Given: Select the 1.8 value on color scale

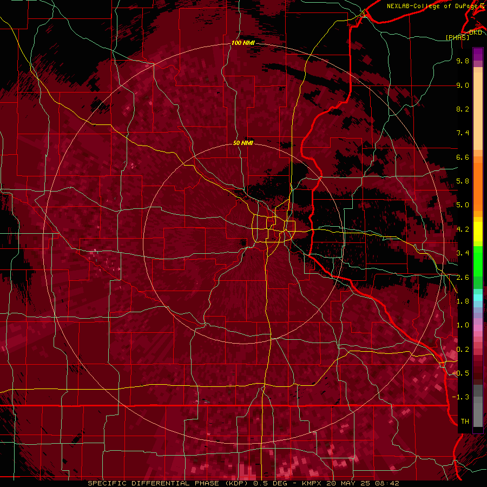Looking at the screenshot, I should point(463,301).
